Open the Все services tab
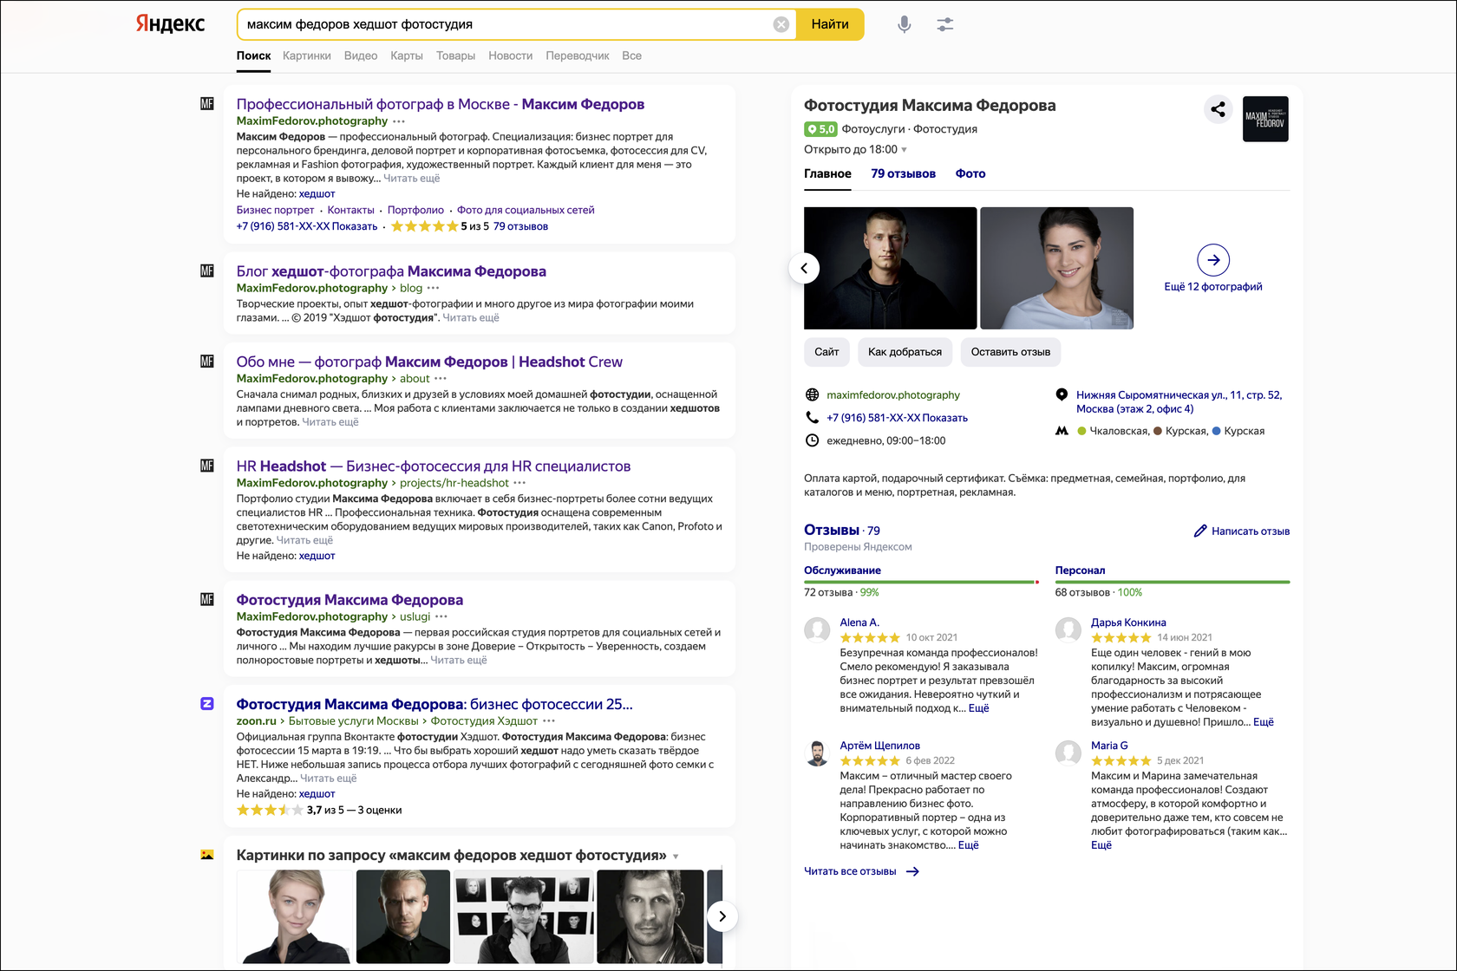Screen dimensions: 1457x971 pyautogui.click(x=632, y=55)
